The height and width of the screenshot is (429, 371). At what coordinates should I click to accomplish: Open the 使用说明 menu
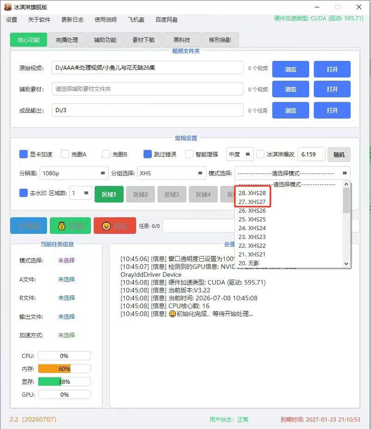(105, 20)
